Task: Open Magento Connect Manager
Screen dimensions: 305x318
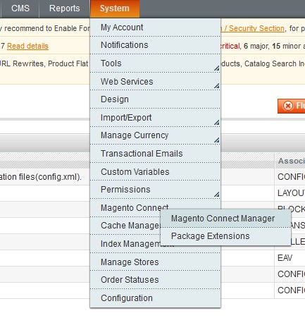Action: pos(225,219)
